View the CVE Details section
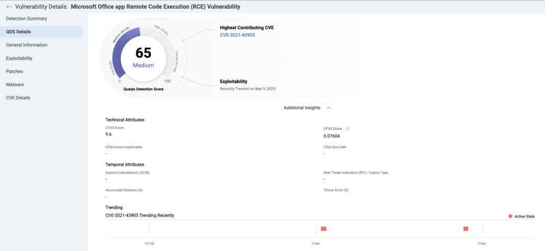This screenshot has width=545, height=251. (x=18, y=98)
